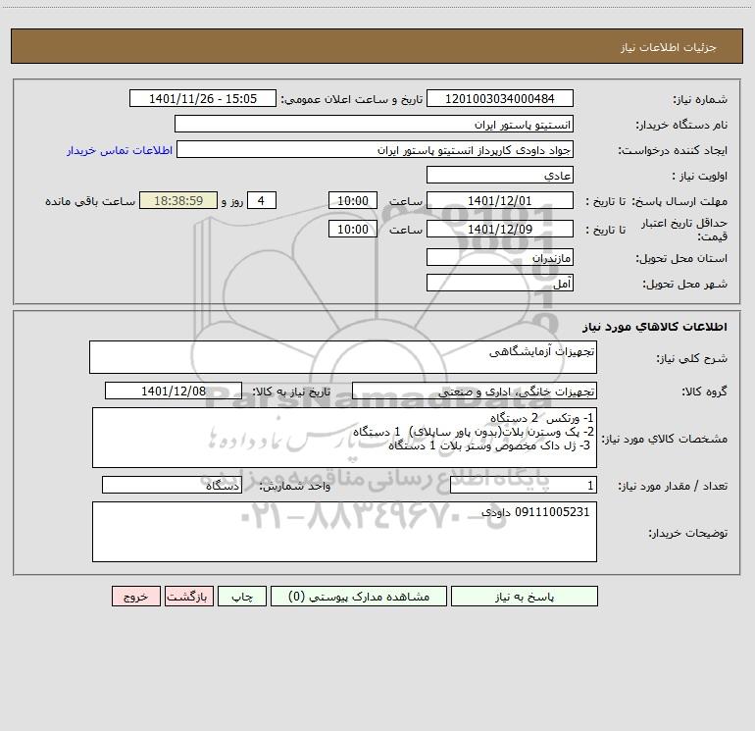
Task: Click the response deadline date 1401/12/01
Action: 500,200
